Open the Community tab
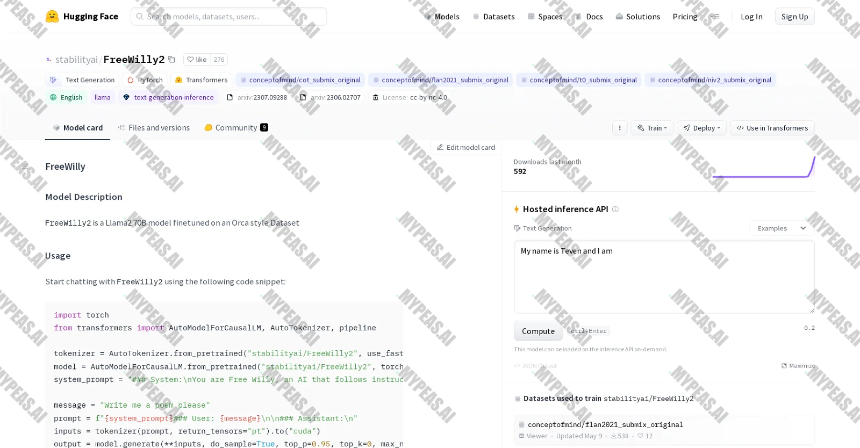 coord(236,128)
